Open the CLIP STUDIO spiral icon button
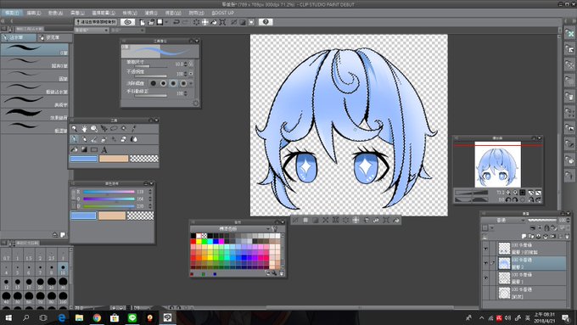 coord(127,22)
